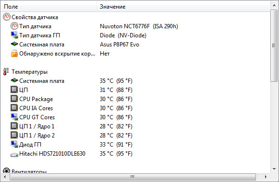Select the Системная плата temperature row
279x182 pixels.
pyautogui.click(x=135, y=81)
